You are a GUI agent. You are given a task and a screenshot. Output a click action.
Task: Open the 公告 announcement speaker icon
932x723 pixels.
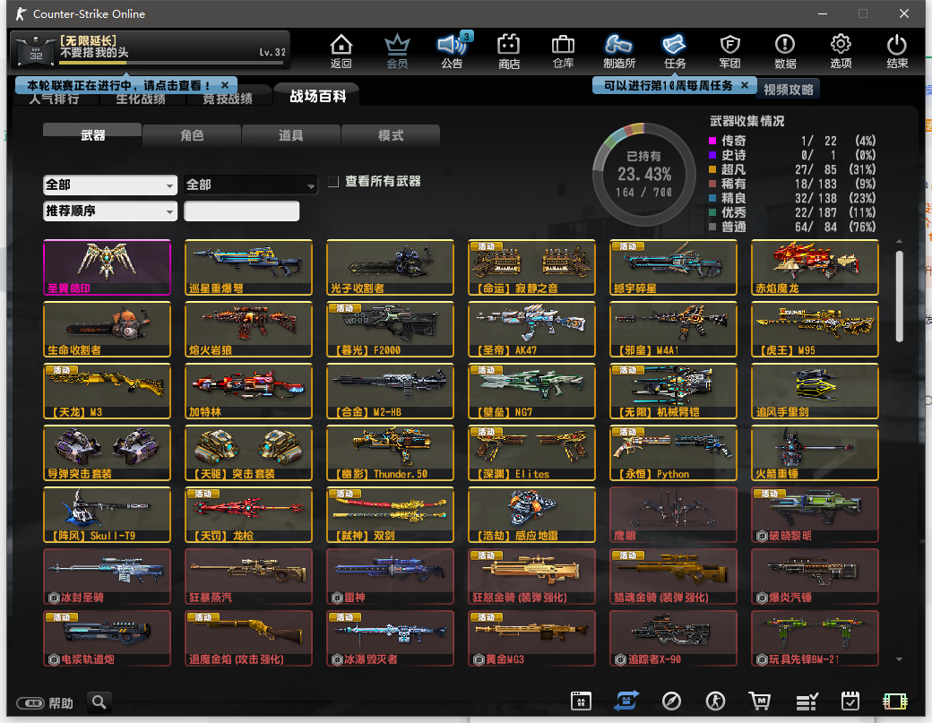pos(453,51)
